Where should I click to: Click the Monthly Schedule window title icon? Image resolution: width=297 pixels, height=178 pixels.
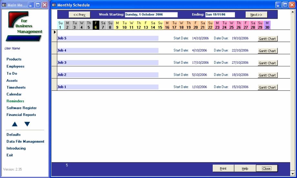(x=54, y=5)
